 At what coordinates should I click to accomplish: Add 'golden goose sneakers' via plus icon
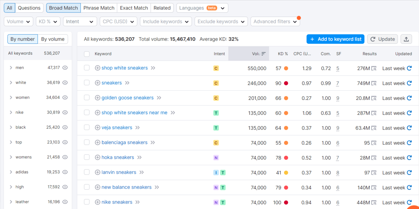[x=97, y=98]
